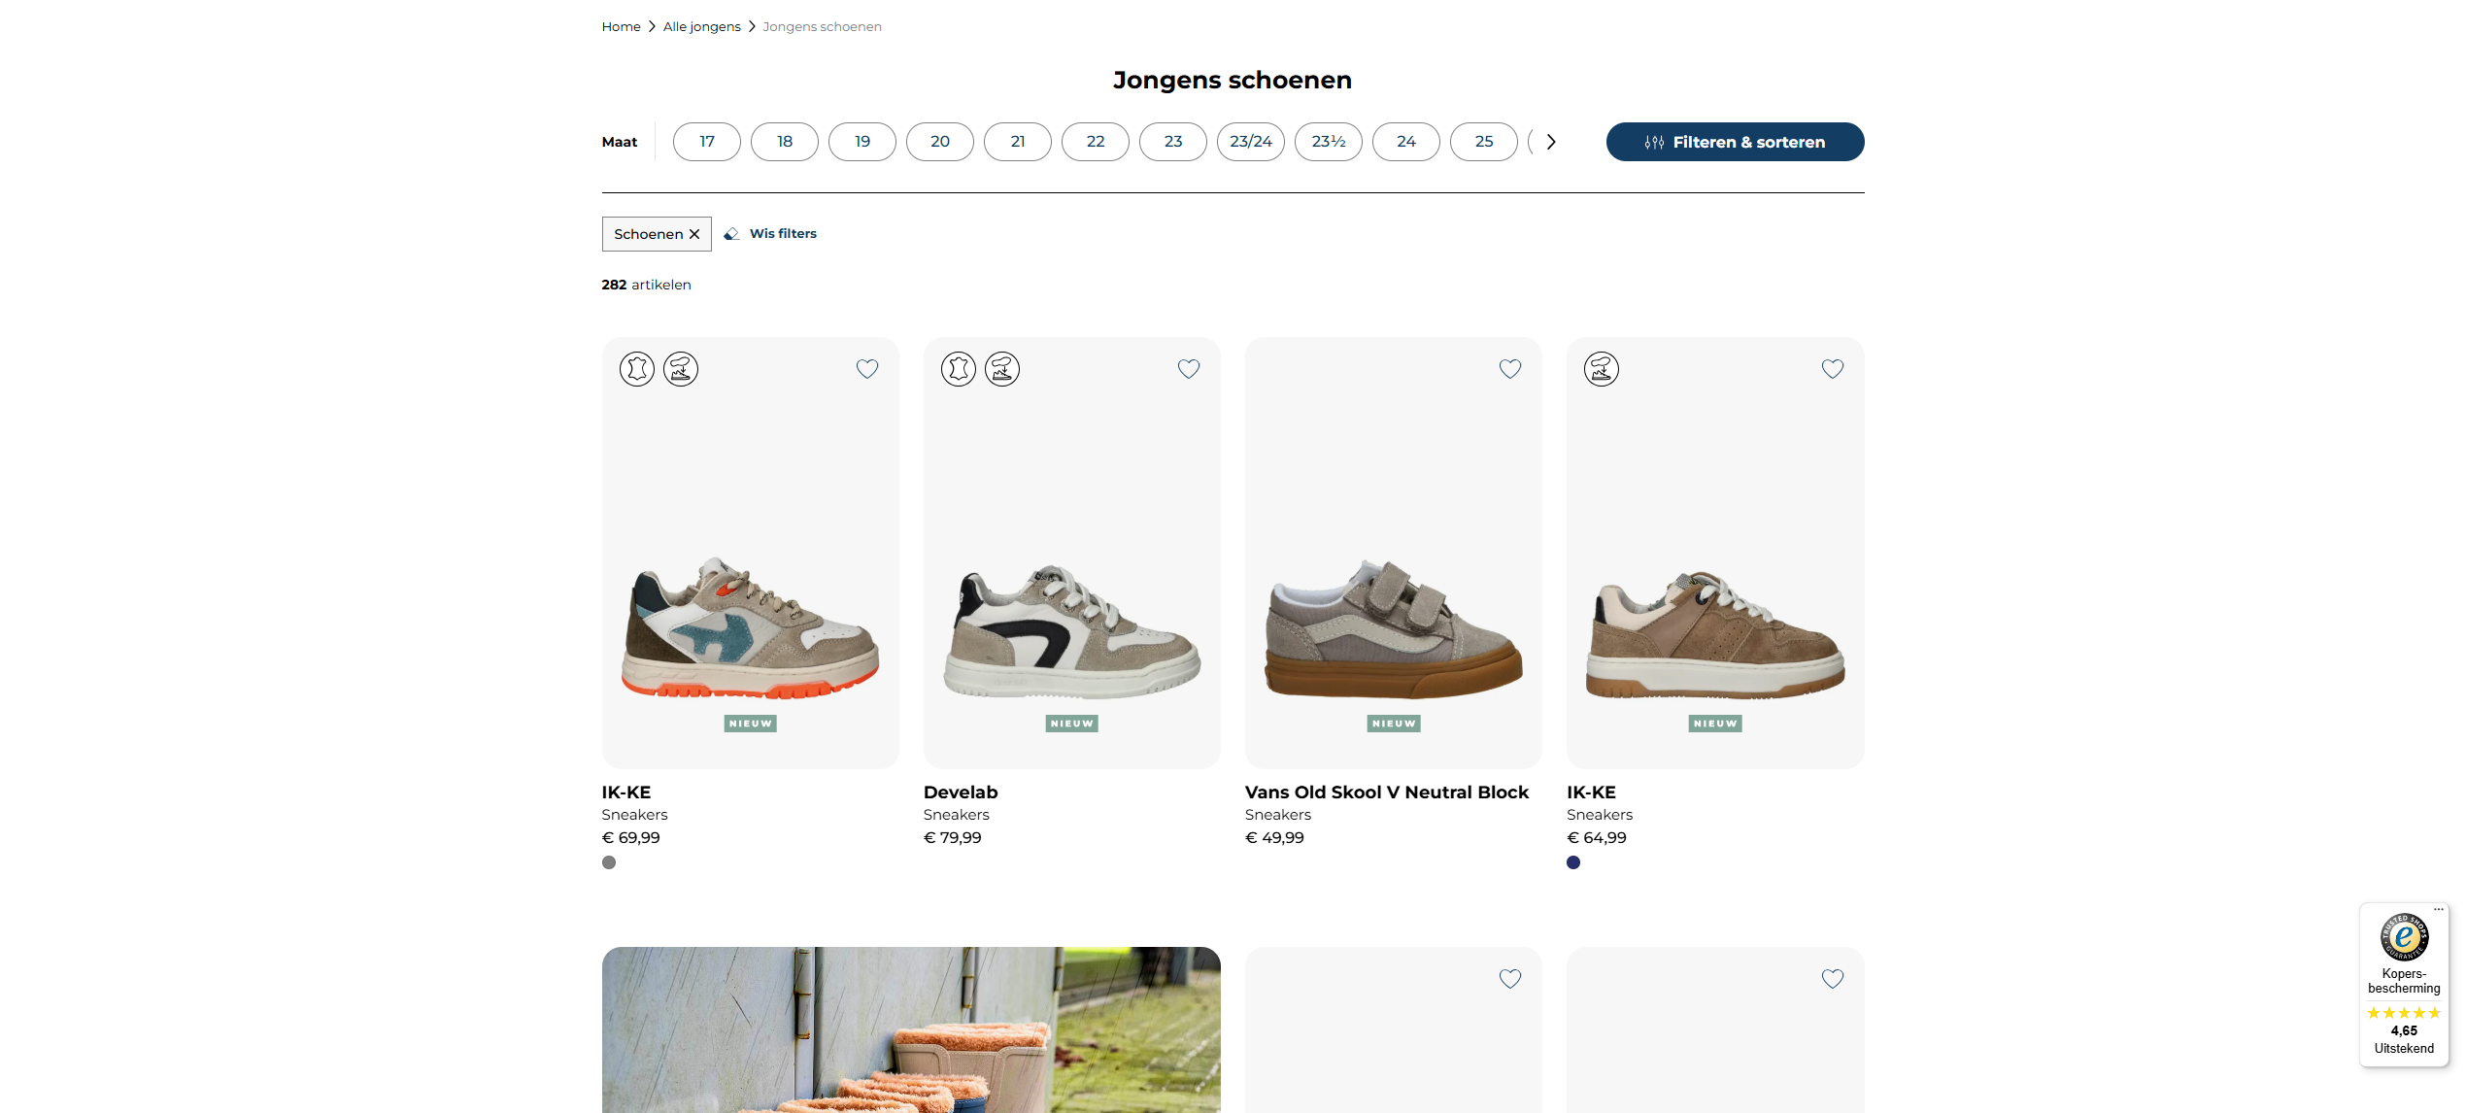This screenshot has width=2466, height=1113.
Task: Click insole icon on brown IK-KE sneaker
Action: pos(1601,369)
